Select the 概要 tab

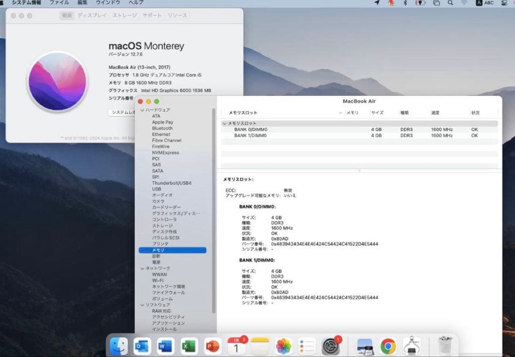point(67,15)
